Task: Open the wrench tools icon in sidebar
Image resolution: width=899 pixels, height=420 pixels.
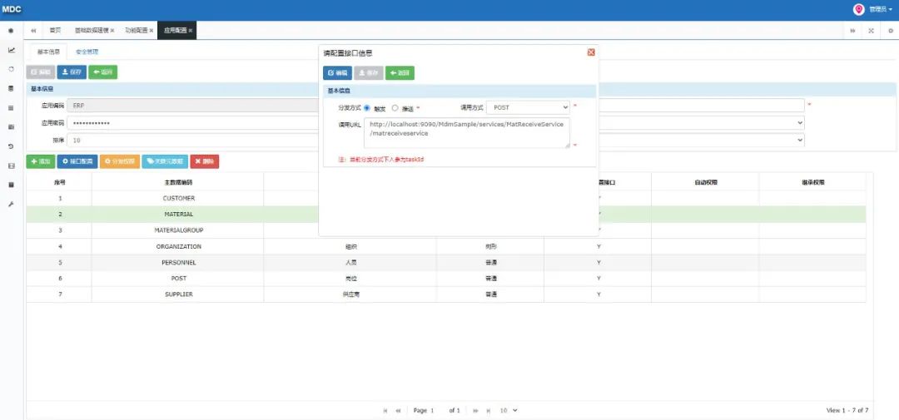Action: pos(11,204)
